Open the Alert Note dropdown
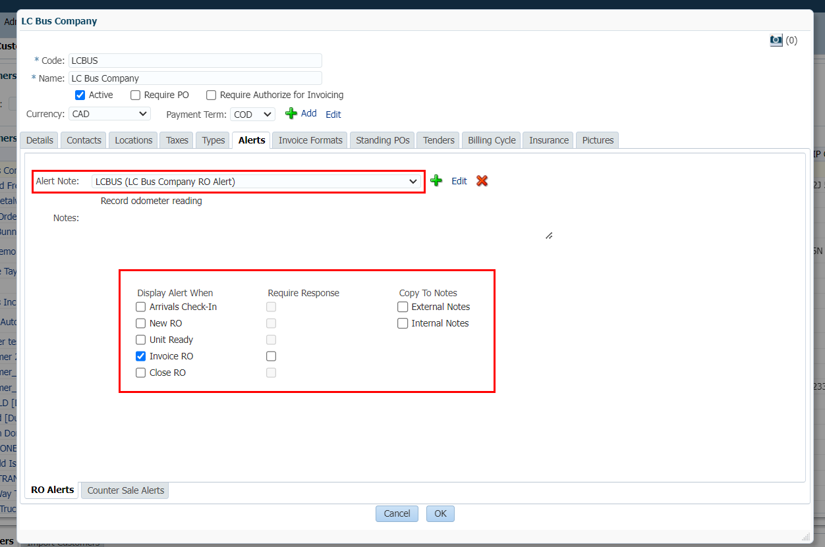The width and height of the screenshot is (825, 547). [x=257, y=182]
